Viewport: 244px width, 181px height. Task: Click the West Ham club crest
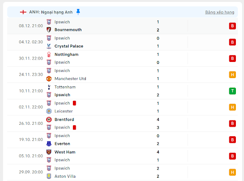pos(49,152)
